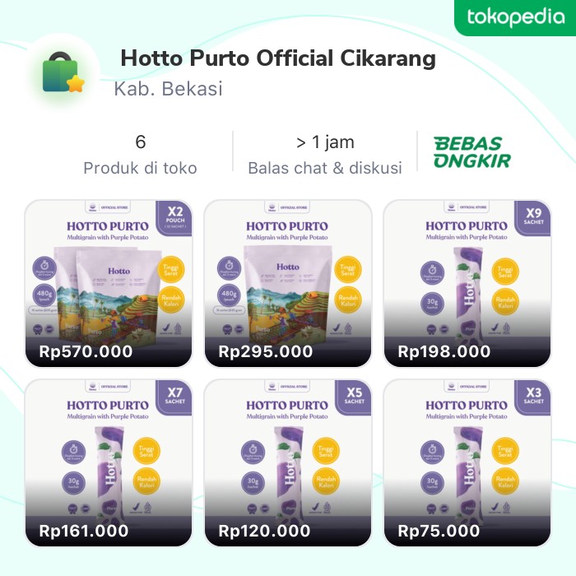Open the single pouch product priced Rp295.000

(x=288, y=283)
